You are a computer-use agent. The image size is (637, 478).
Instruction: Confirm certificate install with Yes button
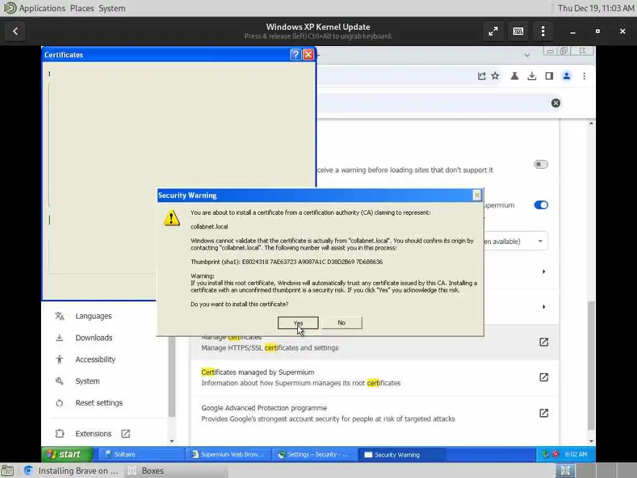[x=298, y=323]
